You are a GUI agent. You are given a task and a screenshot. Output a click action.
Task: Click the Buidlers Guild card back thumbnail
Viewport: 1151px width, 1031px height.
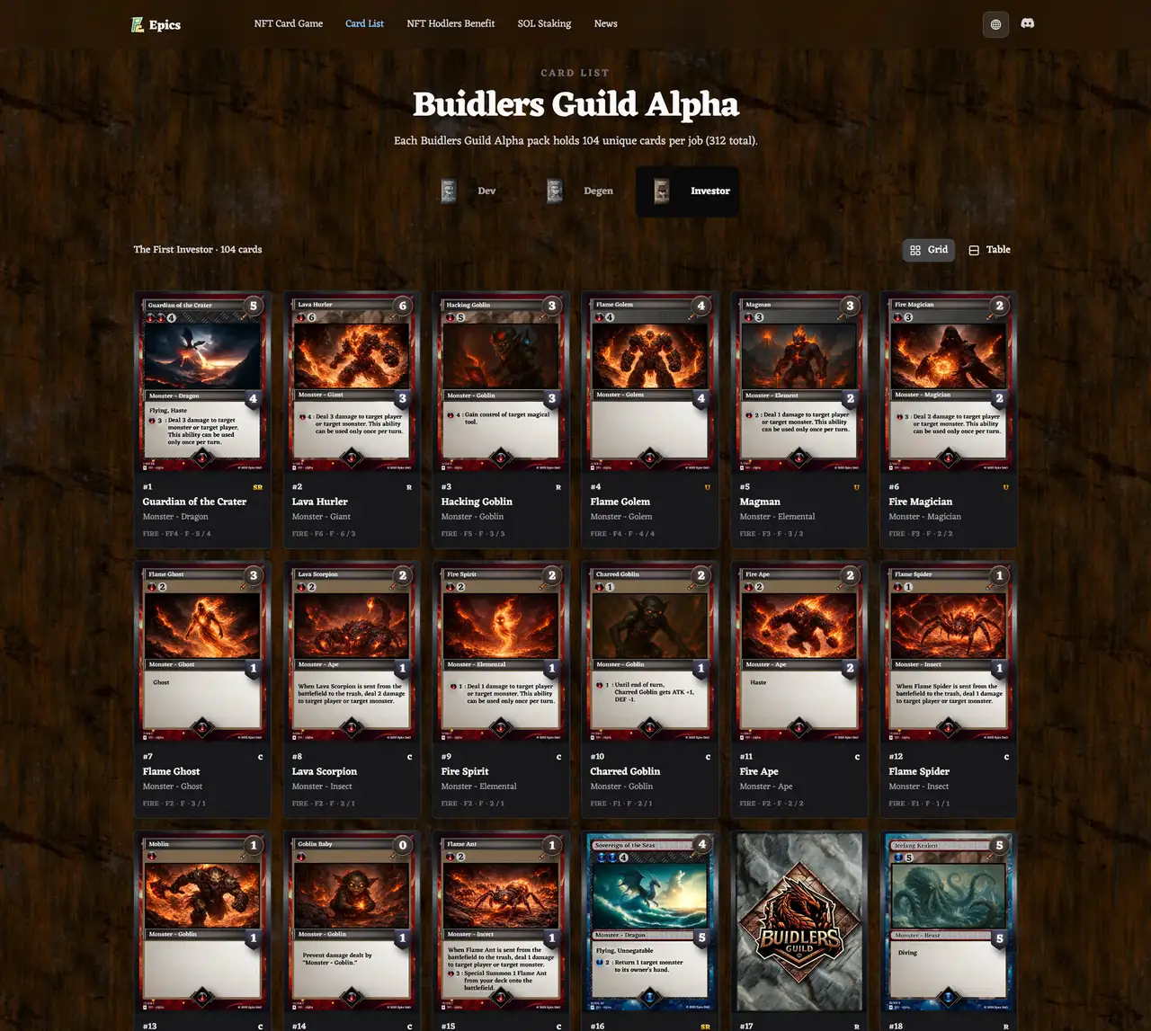tap(799, 922)
